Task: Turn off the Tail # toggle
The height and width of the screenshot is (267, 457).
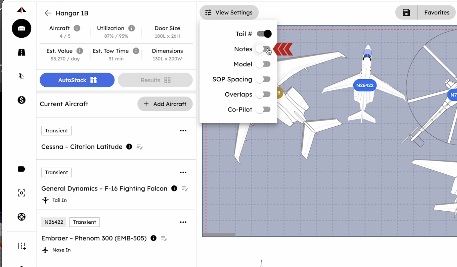Action: [x=264, y=34]
